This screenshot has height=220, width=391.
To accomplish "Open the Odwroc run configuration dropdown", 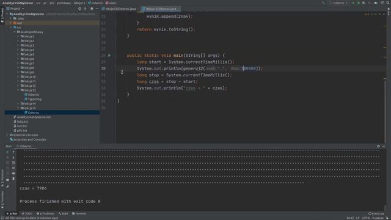I will [x=338, y=3].
